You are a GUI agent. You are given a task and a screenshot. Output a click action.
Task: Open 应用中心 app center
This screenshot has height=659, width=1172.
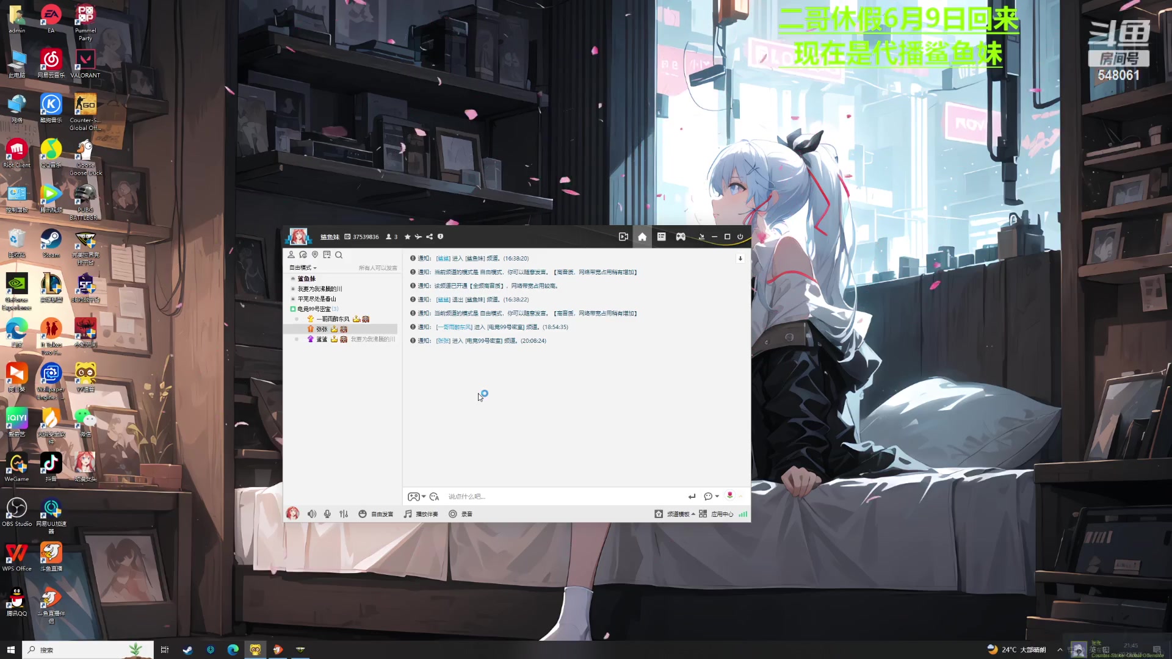click(x=716, y=514)
